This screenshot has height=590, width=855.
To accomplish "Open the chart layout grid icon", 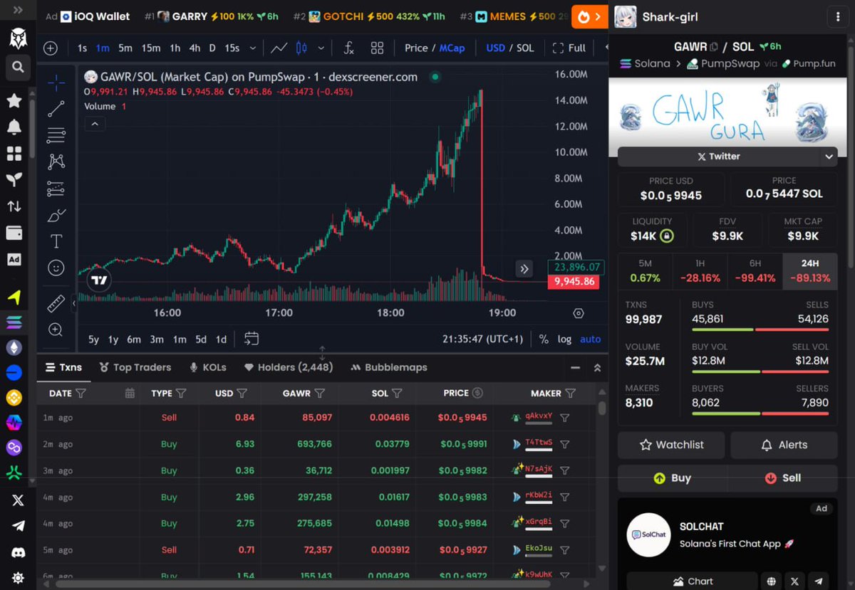I will (x=377, y=48).
